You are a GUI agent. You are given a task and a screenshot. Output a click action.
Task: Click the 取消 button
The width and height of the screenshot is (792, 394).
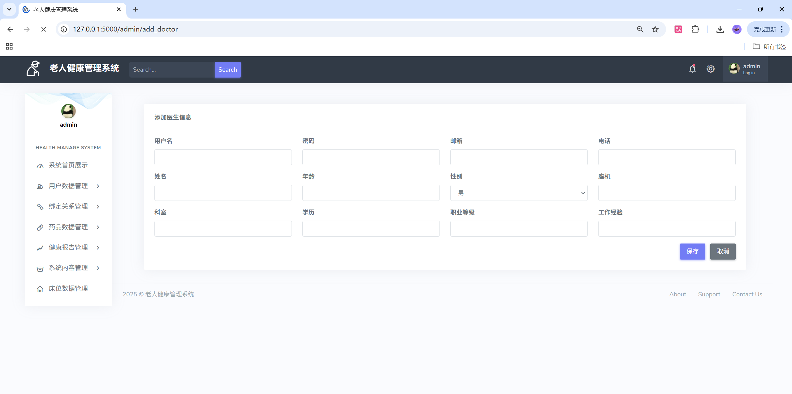[723, 252]
